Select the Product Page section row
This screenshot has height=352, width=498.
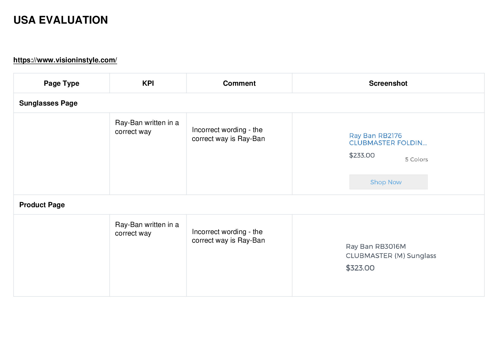(249, 205)
